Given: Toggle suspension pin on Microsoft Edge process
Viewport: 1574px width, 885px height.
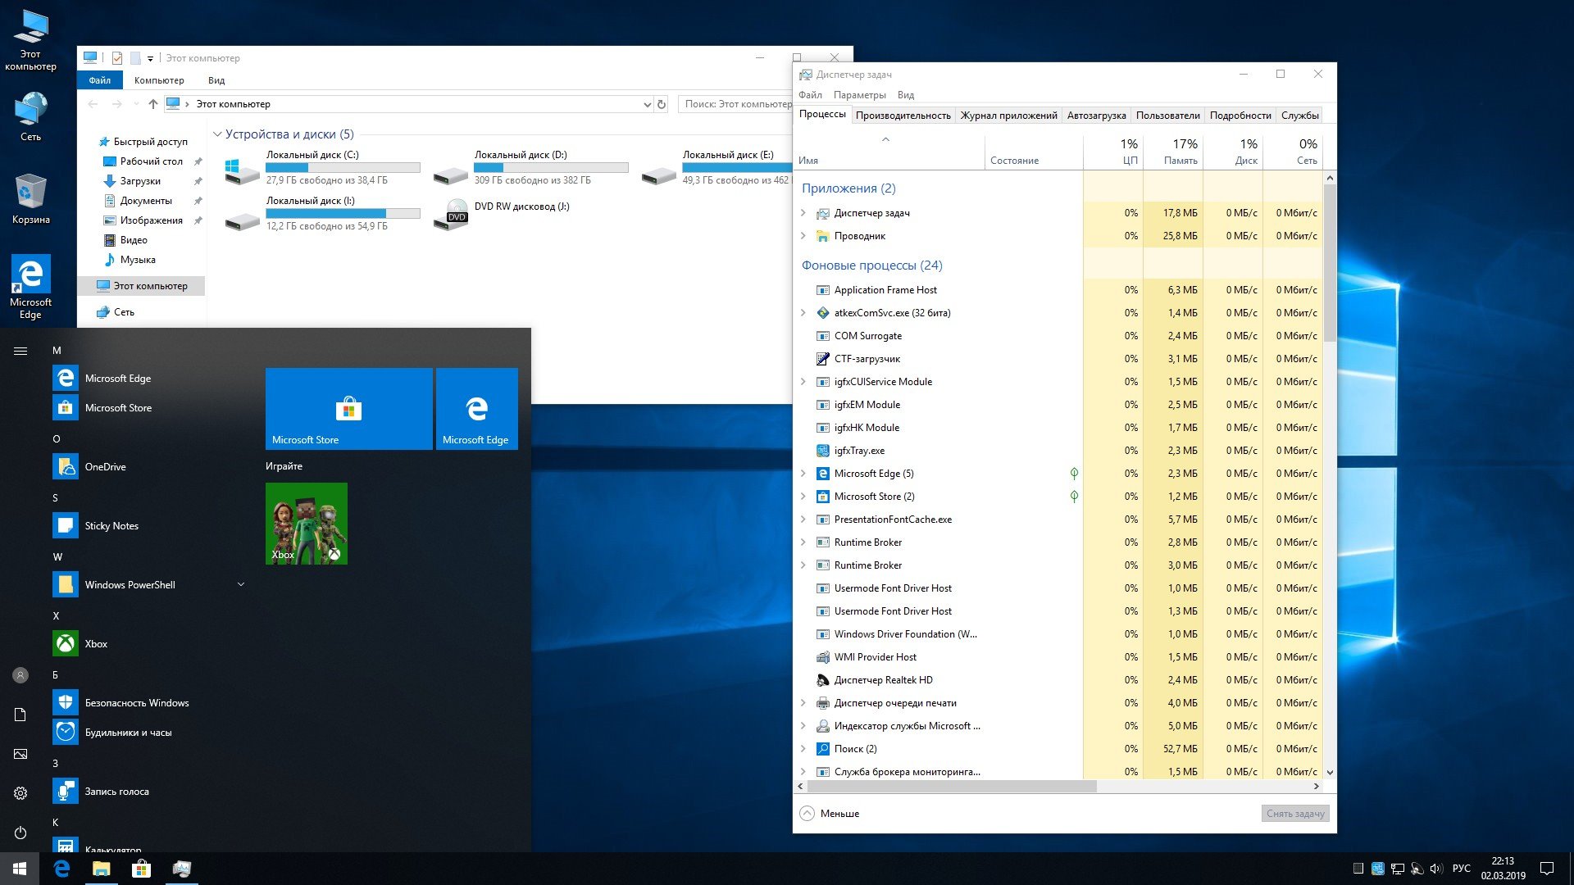Looking at the screenshot, I should pyautogui.click(x=1075, y=474).
